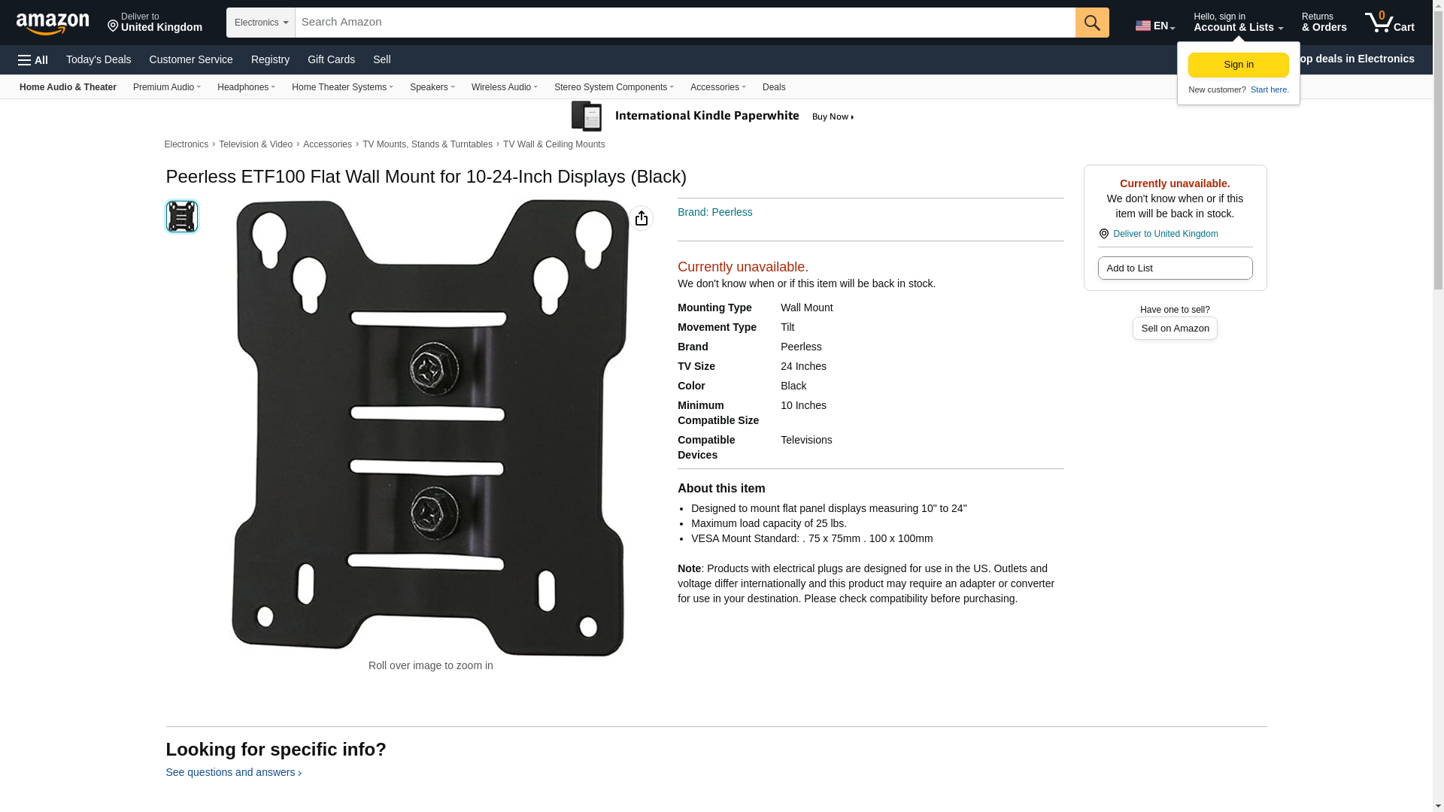Open the Add to List dropdown
Image resolution: width=1444 pixels, height=812 pixels.
[1175, 268]
